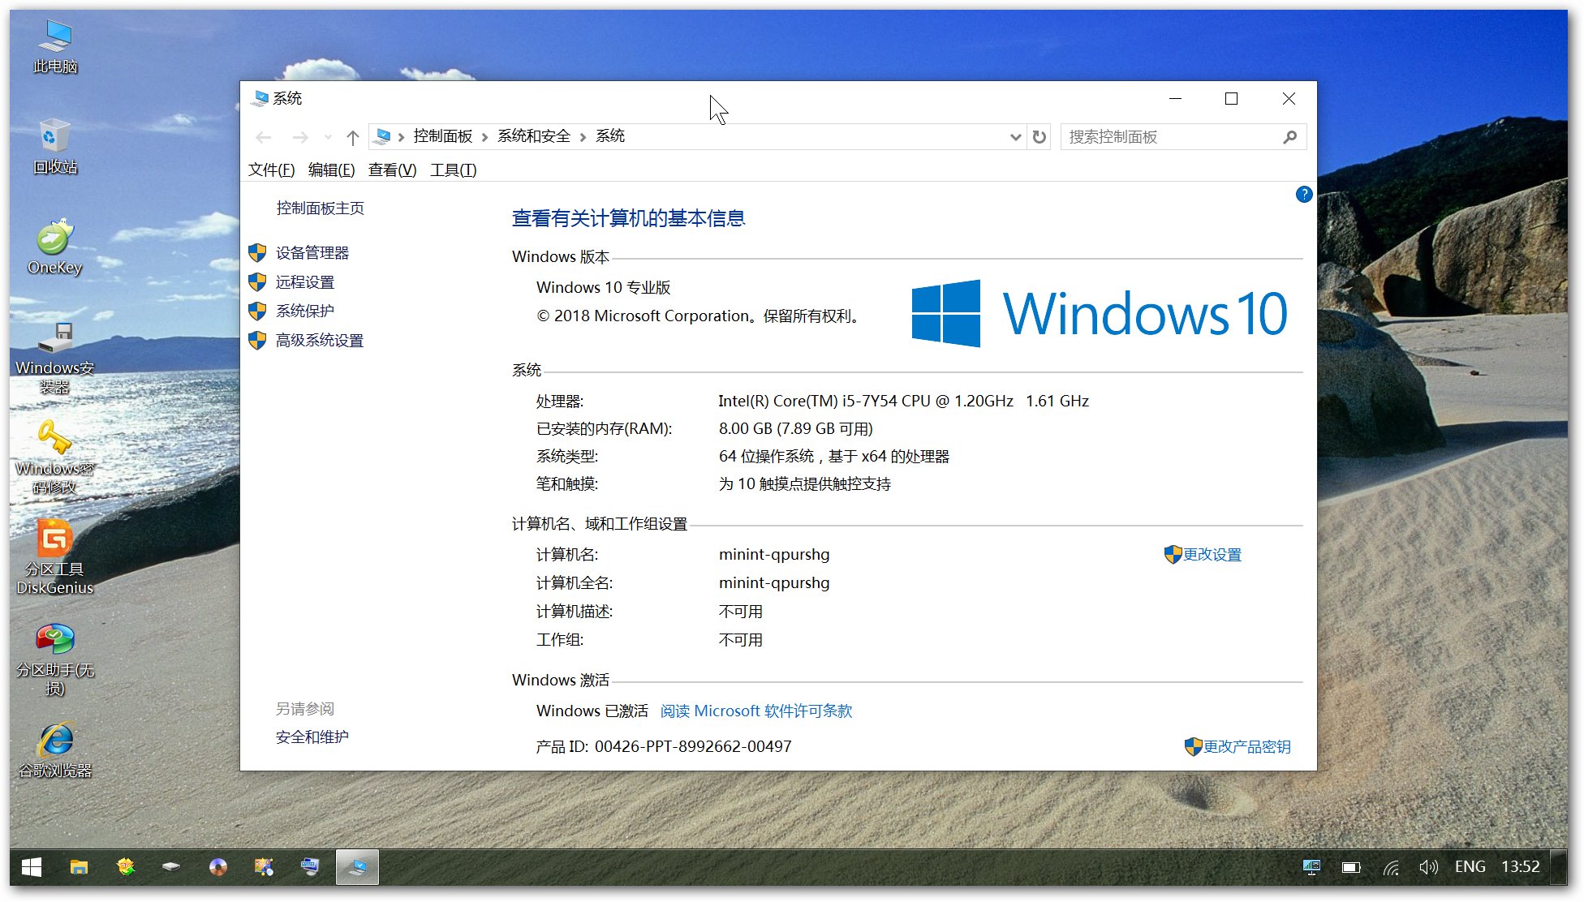
Task: Click the volume icon in system tray
Action: 1427,867
